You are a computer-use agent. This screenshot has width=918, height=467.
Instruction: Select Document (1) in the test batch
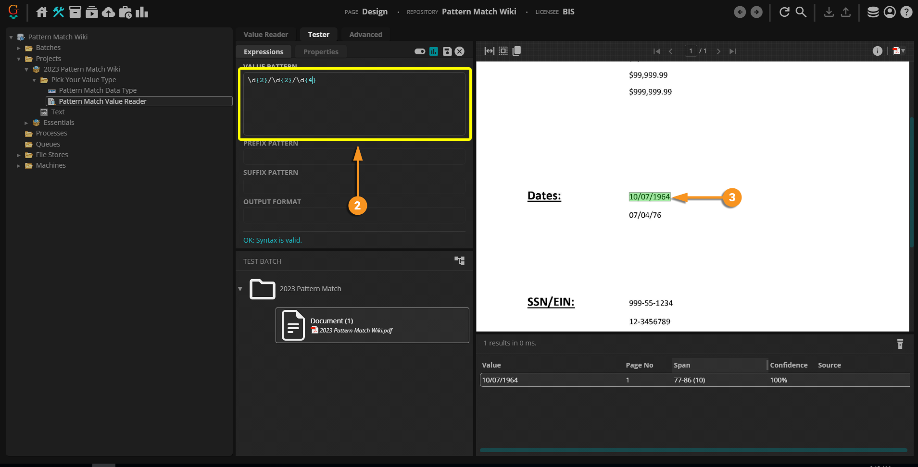click(x=372, y=325)
